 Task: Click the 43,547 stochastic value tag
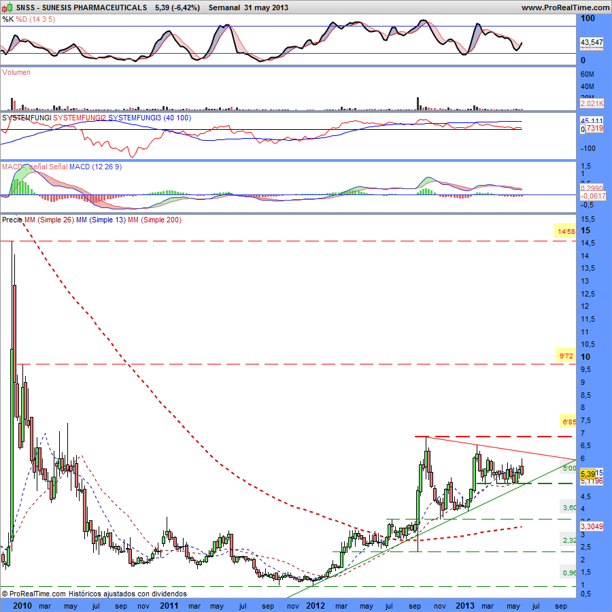point(592,42)
